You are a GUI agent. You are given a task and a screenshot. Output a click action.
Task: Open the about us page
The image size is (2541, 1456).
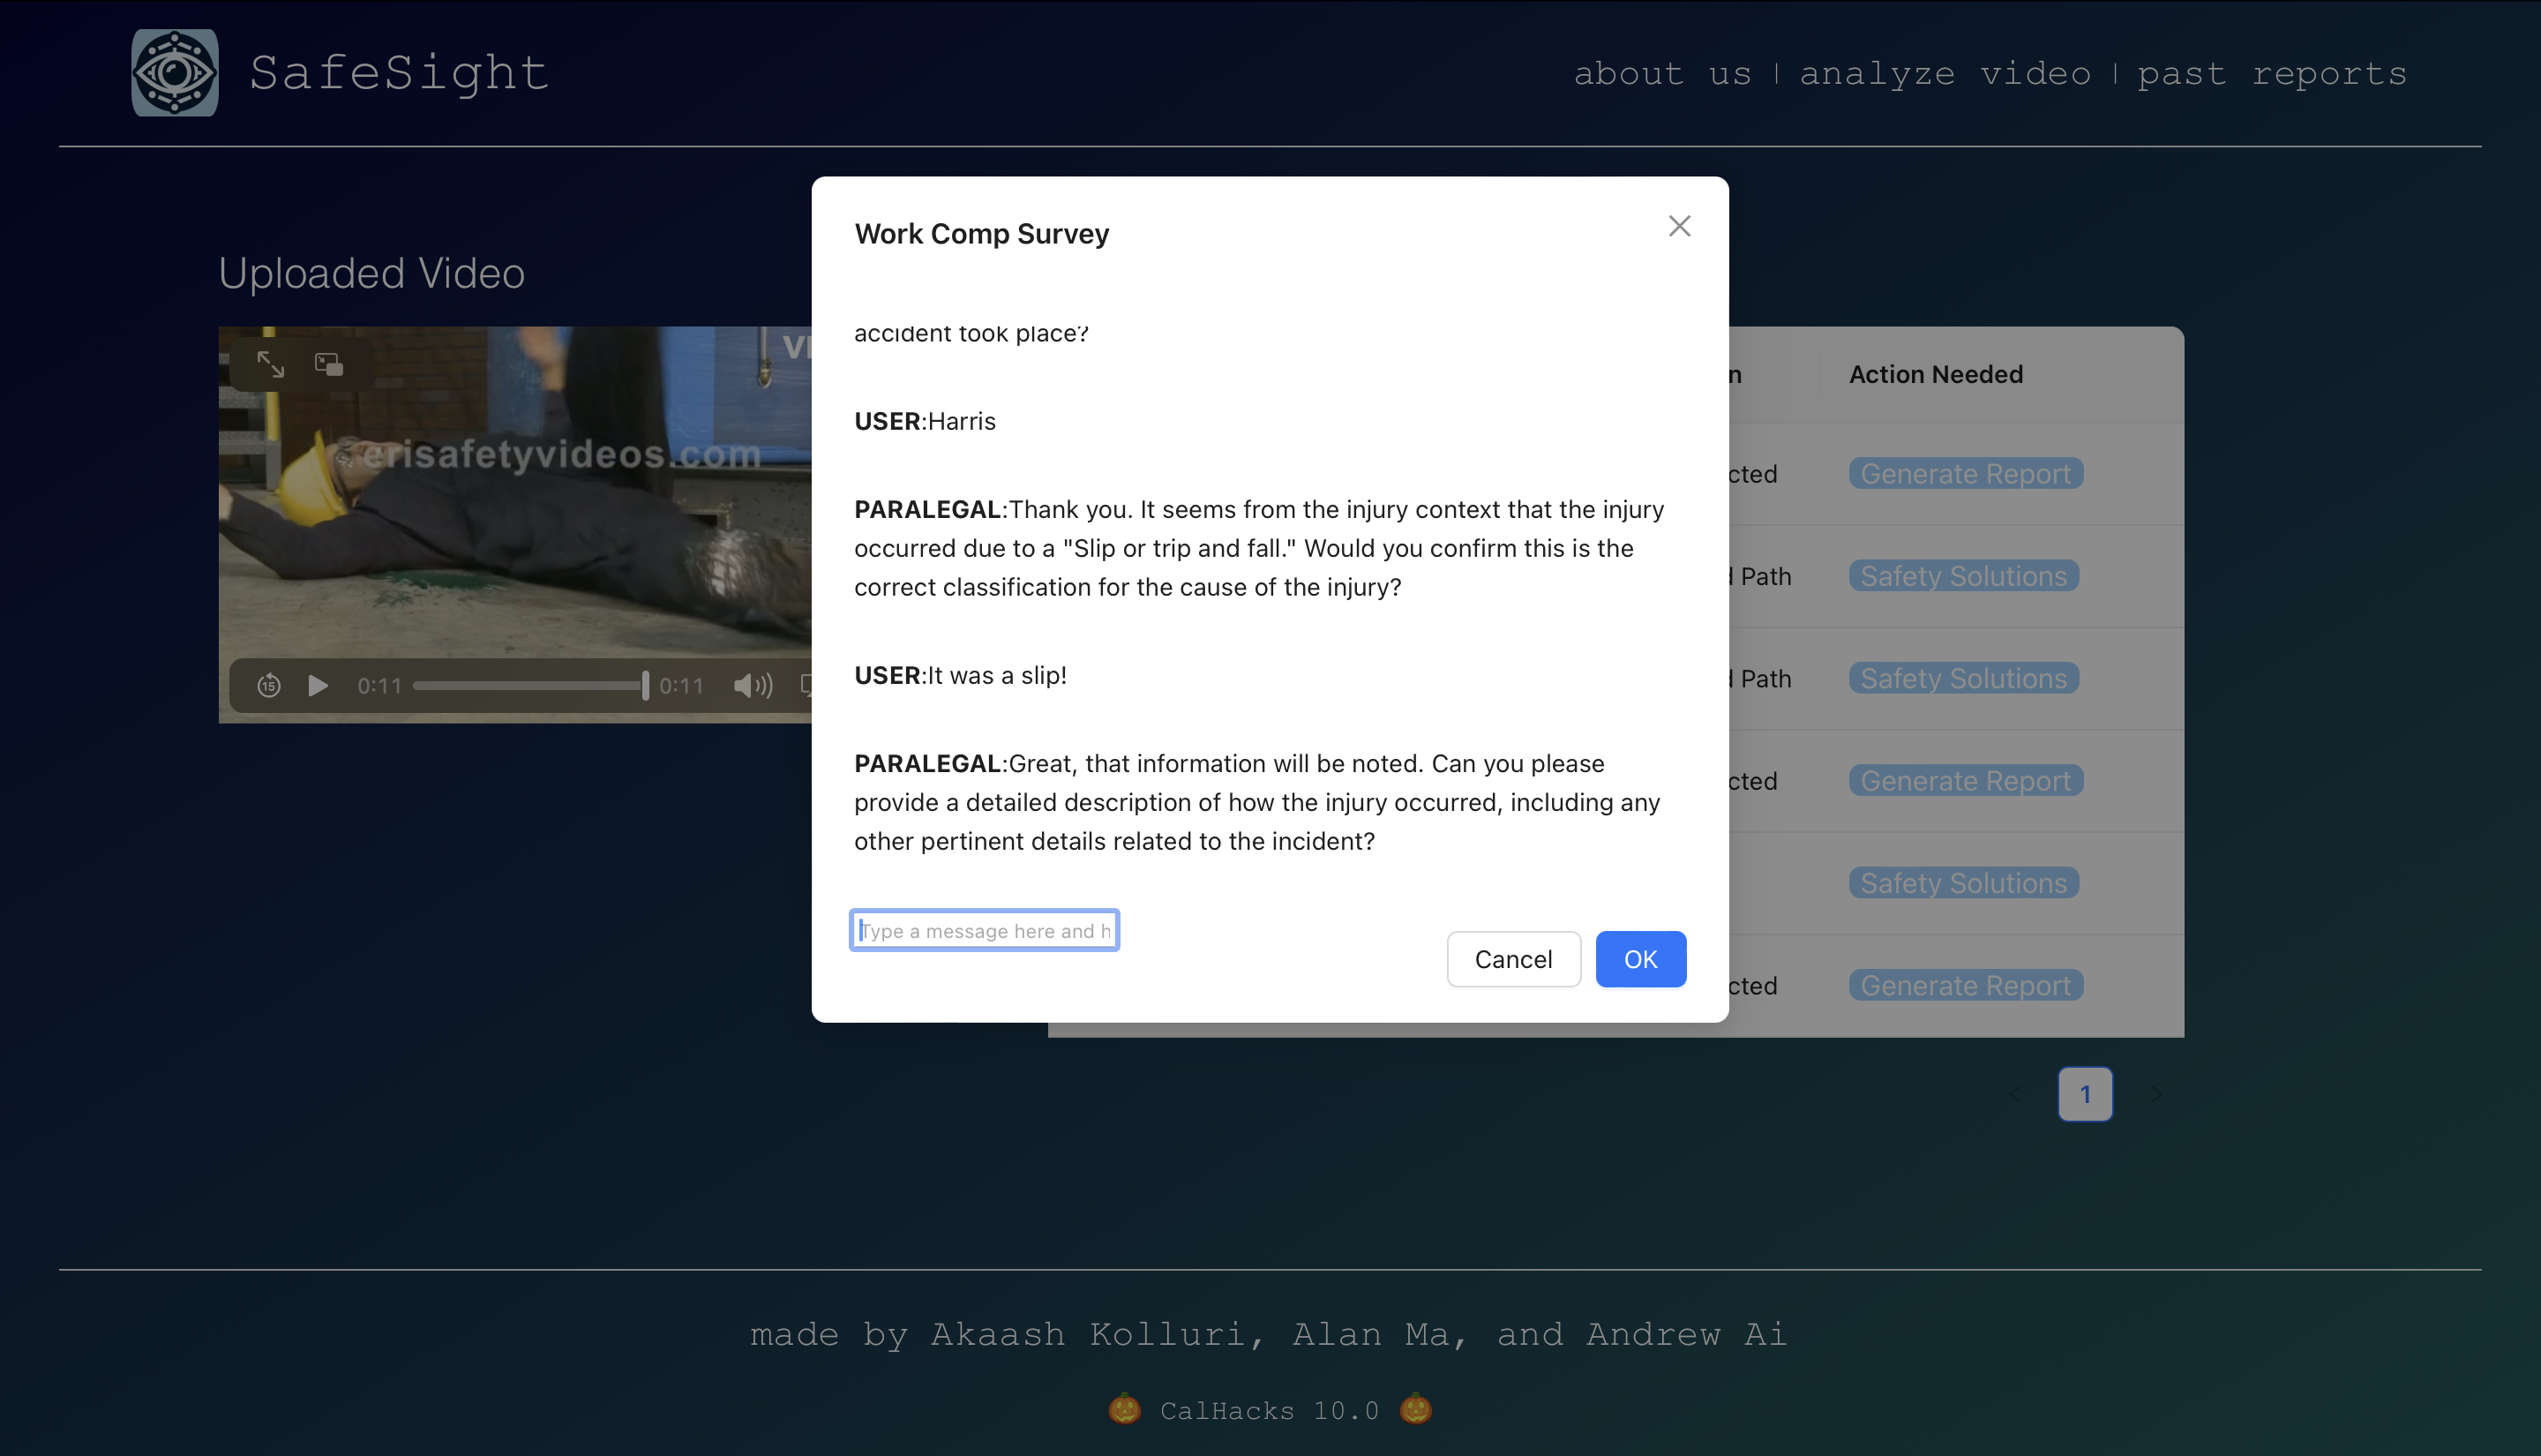[x=1661, y=74]
